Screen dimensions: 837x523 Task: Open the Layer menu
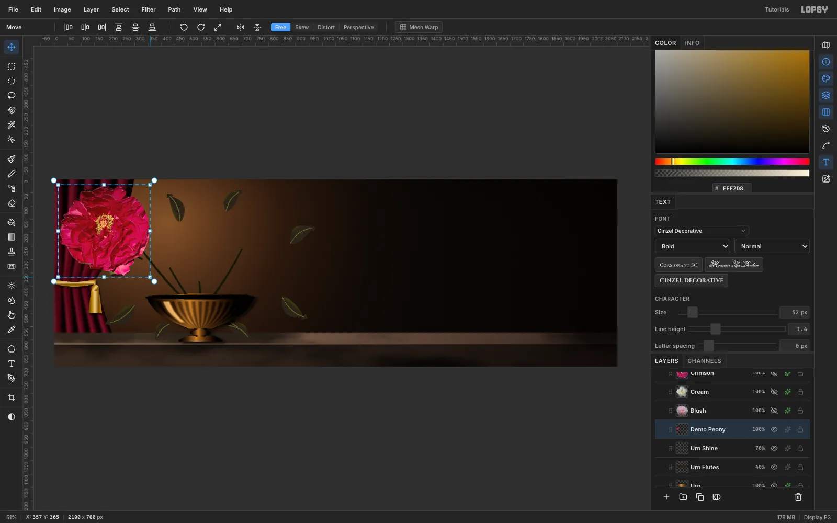91,9
